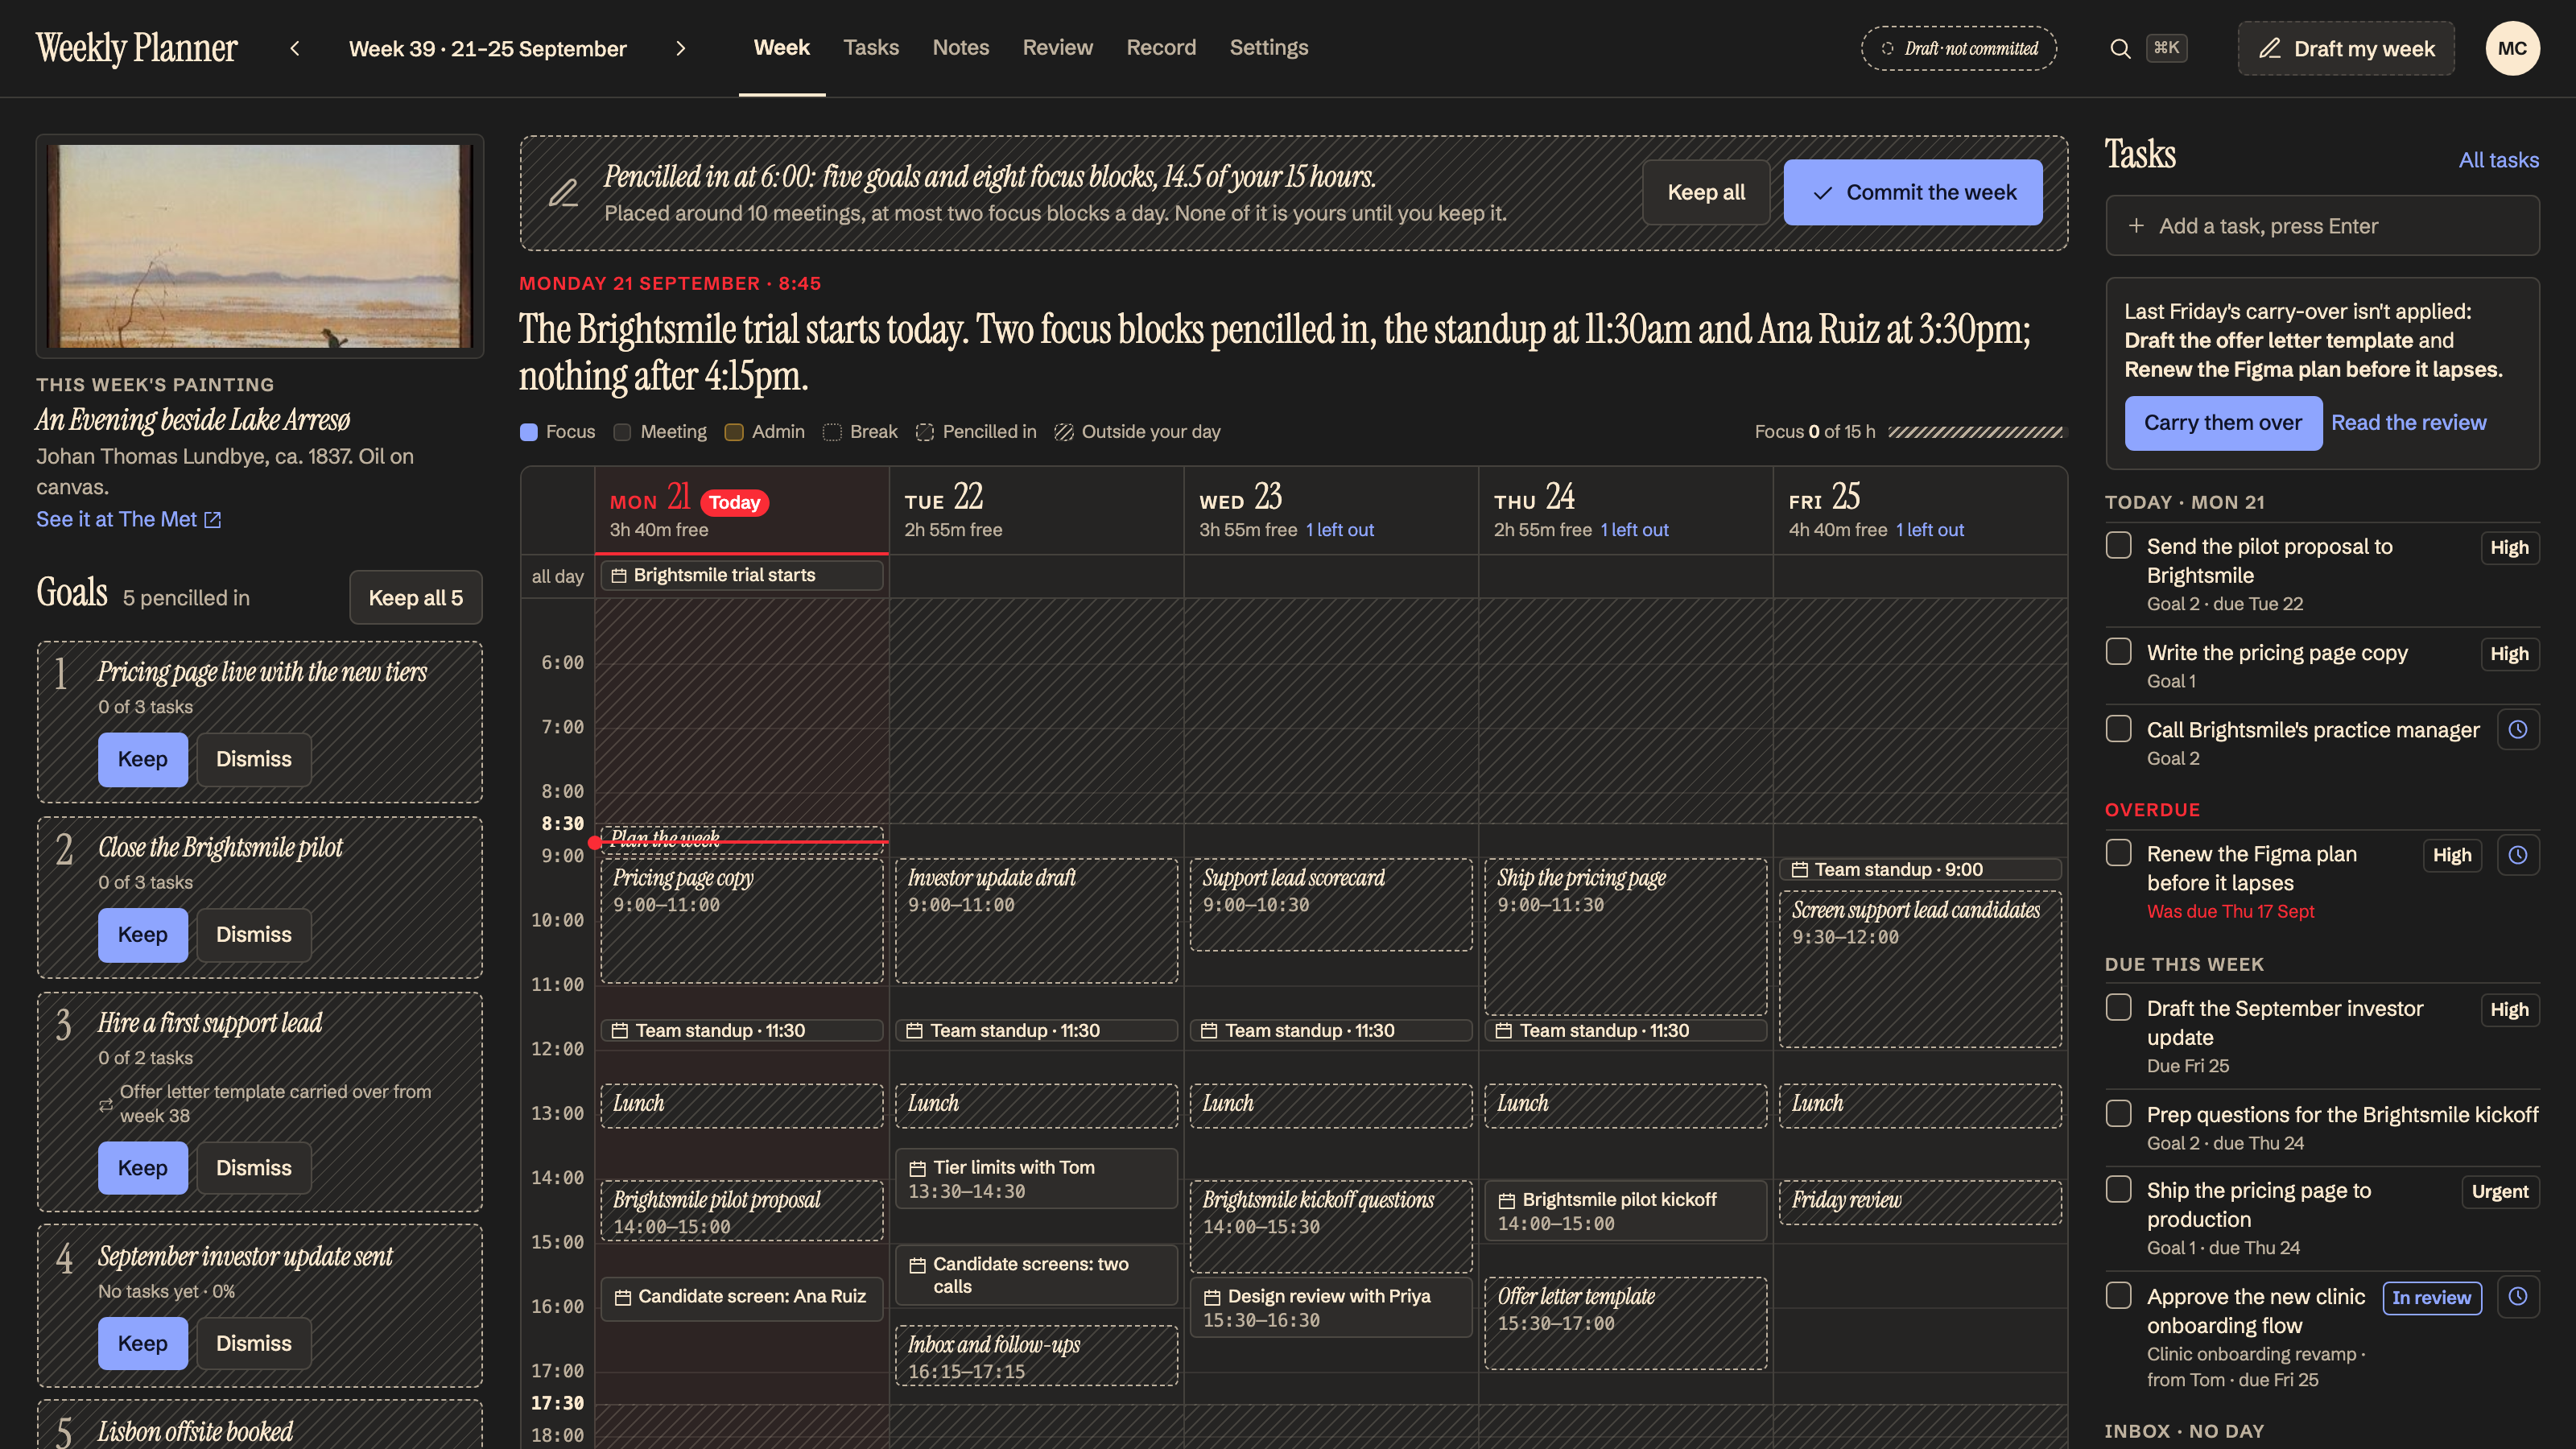Click the Pencilled in legend icon
The width and height of the screenshot is (2576, 1449).
coord(925,432)
